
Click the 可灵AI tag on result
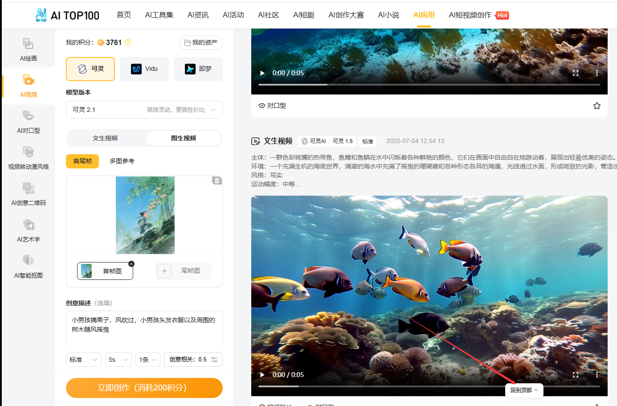(x=314, y=141)
